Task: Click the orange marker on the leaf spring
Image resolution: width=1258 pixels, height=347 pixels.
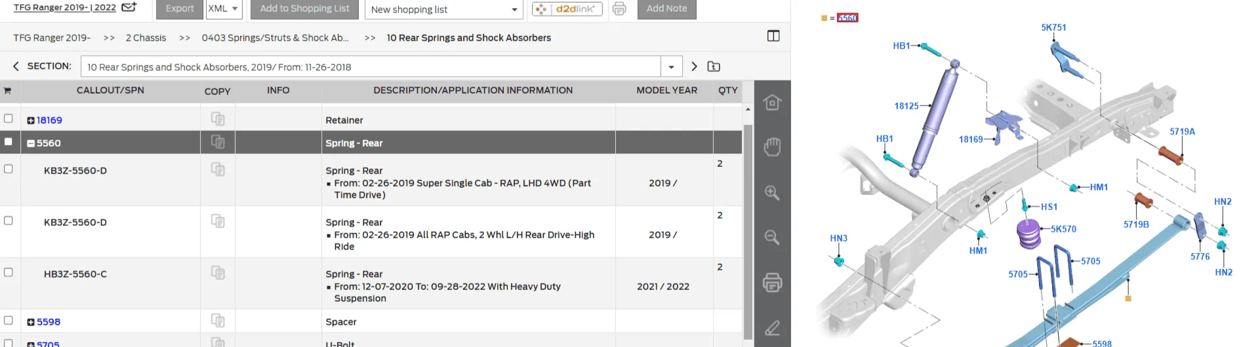Action: (1128, 299)
